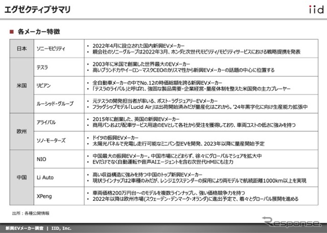This screenshot has height=233, width=327.
Task: Click the line mentioning 航続距離1000km以上
Action: click(199, 181)
